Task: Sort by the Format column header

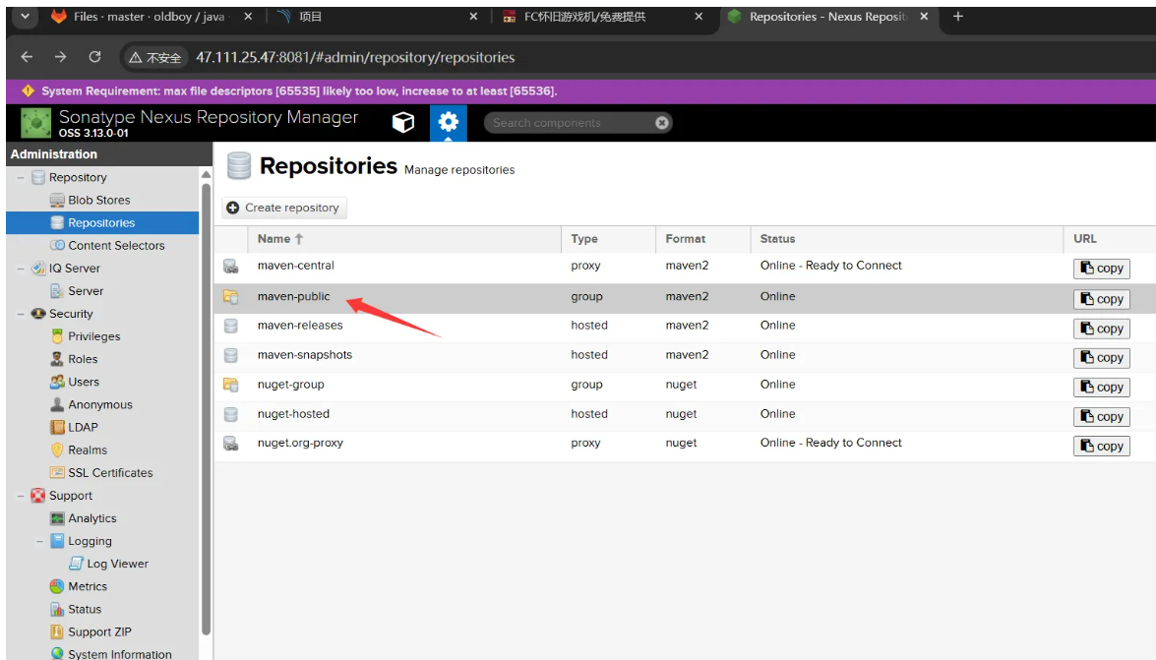Action: point(702,239)
